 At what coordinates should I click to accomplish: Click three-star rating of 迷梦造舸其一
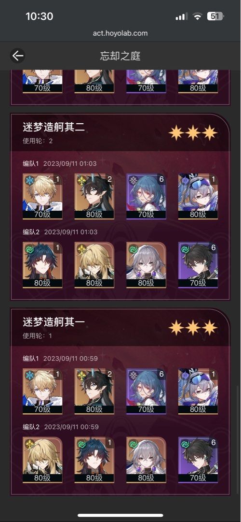click(x=193, y=328)
